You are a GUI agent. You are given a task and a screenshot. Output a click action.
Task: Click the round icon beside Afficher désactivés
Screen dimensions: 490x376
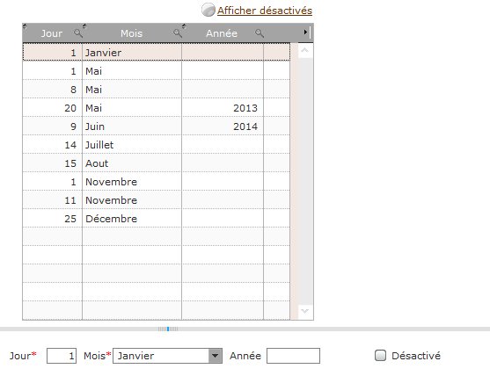click(x=208, y=10)
